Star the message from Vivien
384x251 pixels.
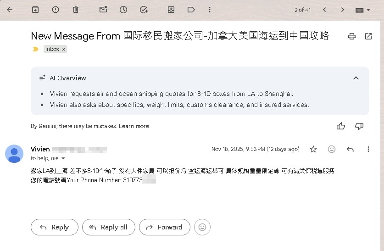click(313, 149)
